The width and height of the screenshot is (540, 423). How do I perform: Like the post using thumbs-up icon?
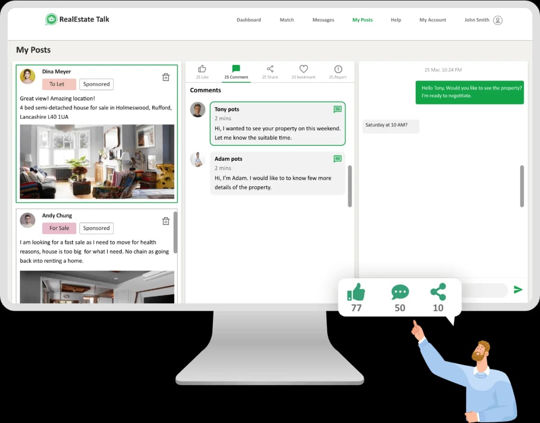coord(202,69)
